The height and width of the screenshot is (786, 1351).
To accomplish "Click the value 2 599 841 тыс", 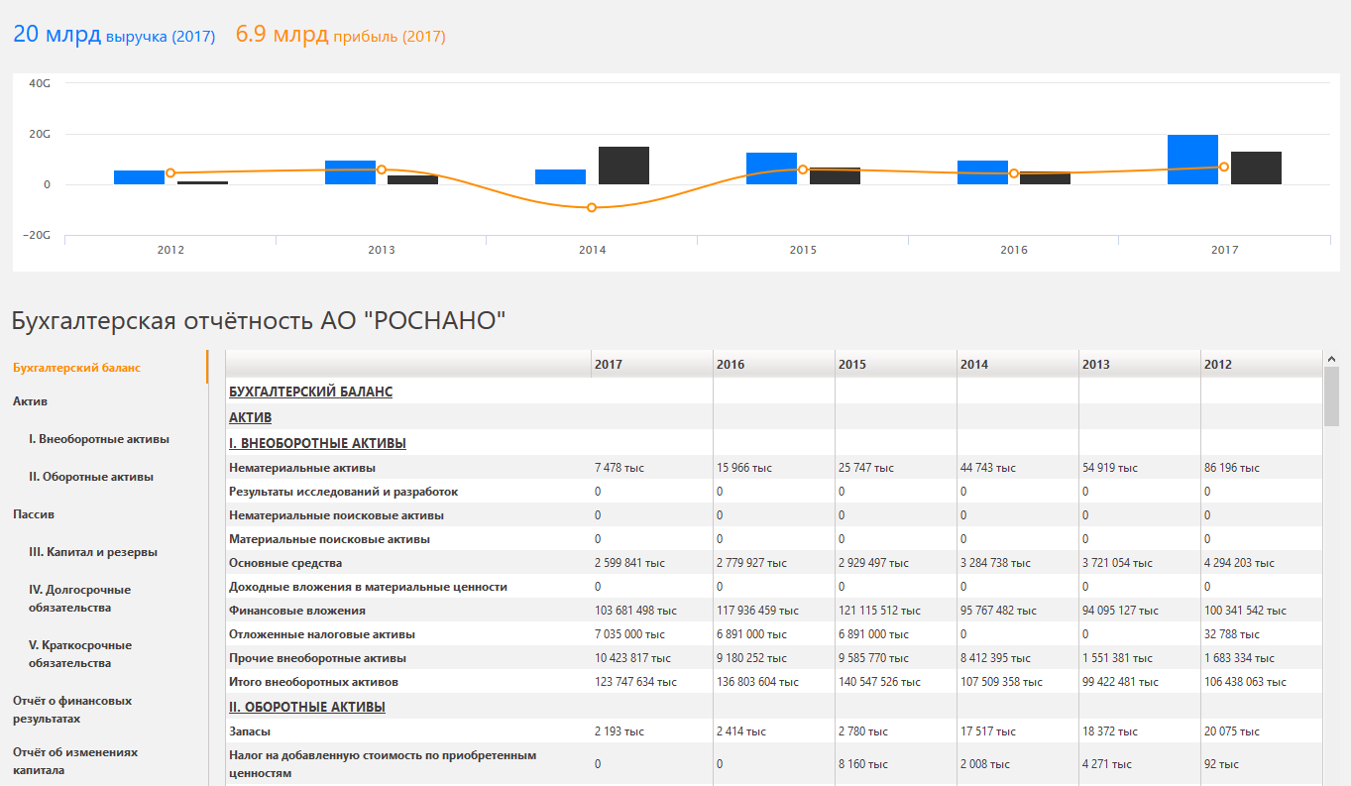I will point(629,563).
